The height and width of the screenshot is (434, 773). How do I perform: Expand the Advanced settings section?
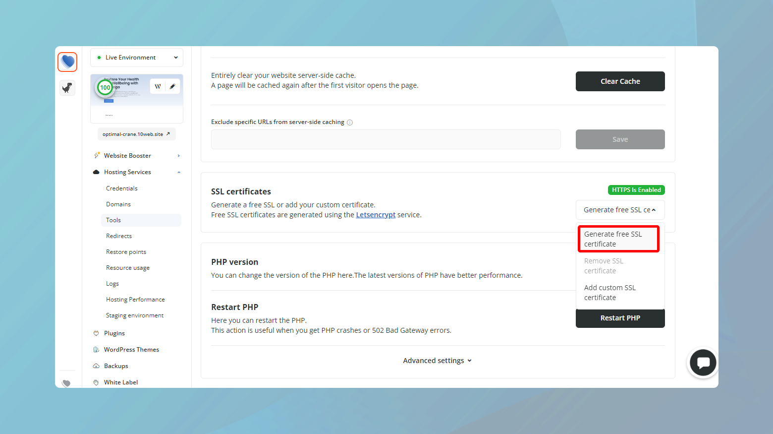pyautogui.click(x=437, y=360)
